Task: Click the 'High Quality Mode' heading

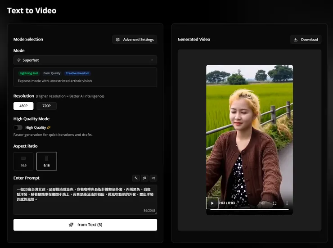Action: (x=31, y=119)
